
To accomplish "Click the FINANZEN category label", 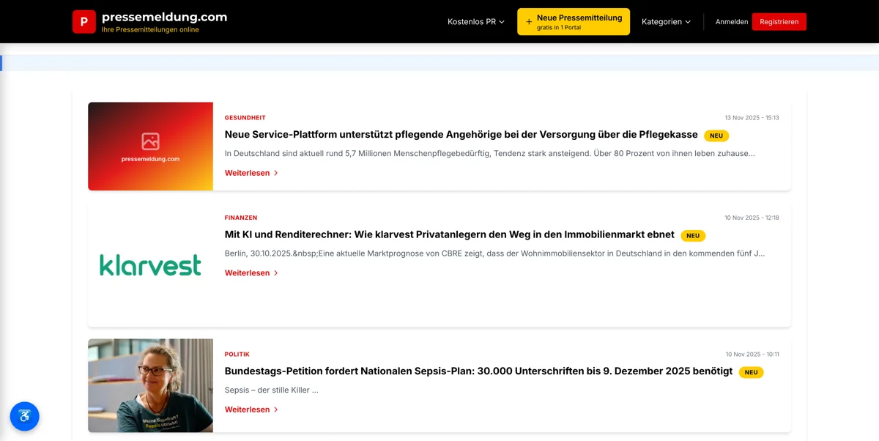I will pos(240,217).
